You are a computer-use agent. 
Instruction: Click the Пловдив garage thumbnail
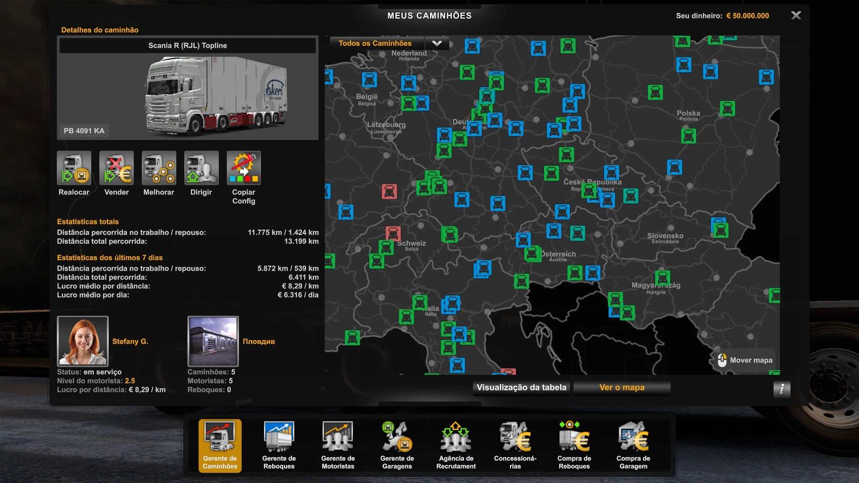(x=213, y=341)
